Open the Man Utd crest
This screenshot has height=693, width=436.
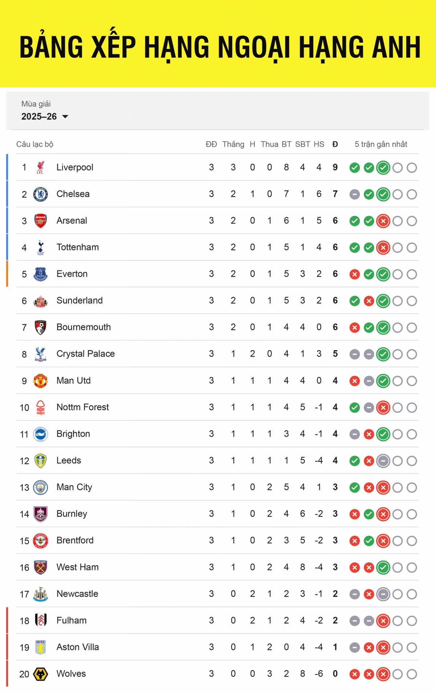(40, 381)
